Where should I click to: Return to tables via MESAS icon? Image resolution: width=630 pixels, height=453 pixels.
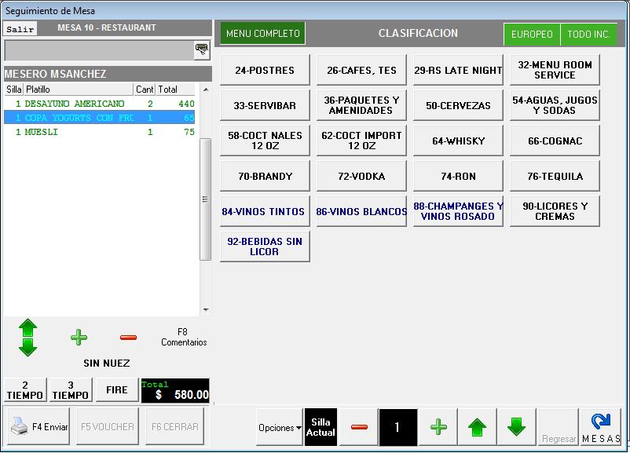[601, 427]
